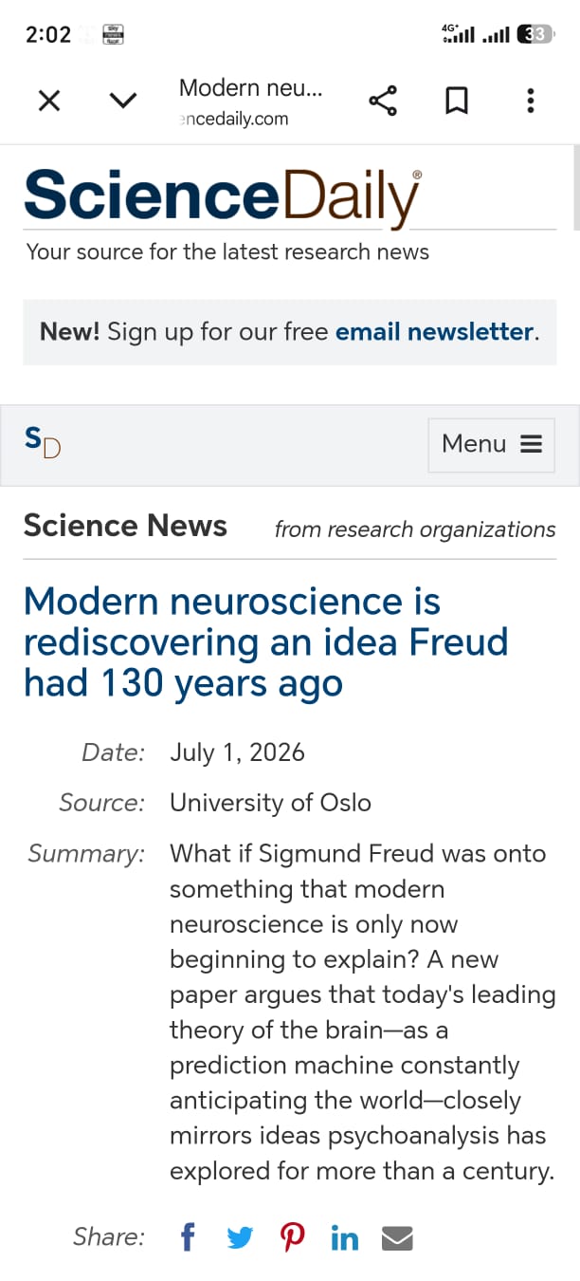This screenshot has width=580, height=1281.
Task: Expand the Menu hamburger button
Action: [x=492, y=444]
